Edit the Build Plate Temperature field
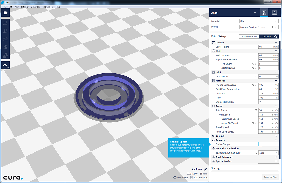 pyautogui.click(x=268, y=89)
